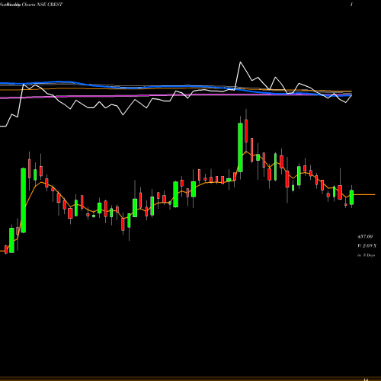Click the highest peak of the white line
Viewport: 381px width, 381px height.
240,62
